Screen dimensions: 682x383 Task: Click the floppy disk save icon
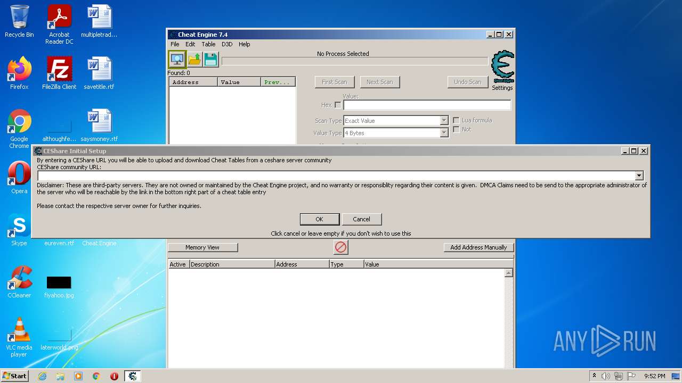(x=211, y=59)
